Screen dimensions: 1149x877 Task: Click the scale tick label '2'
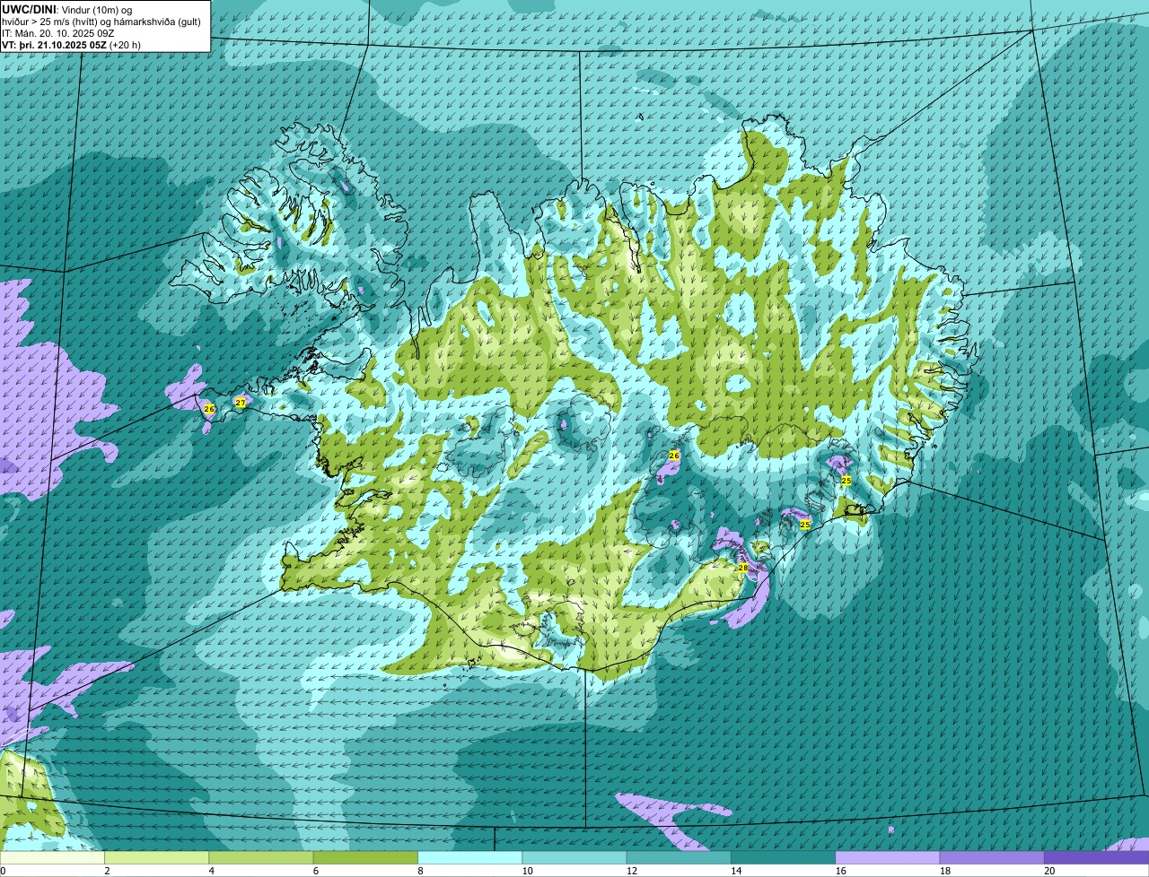coord(106,871)
